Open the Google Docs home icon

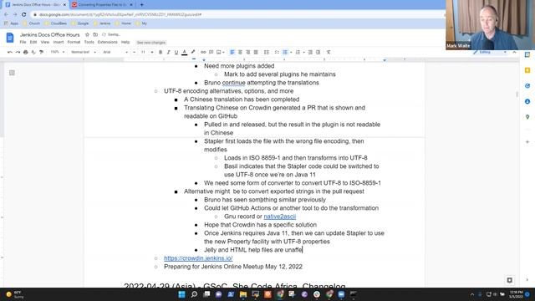pos(10,38)
